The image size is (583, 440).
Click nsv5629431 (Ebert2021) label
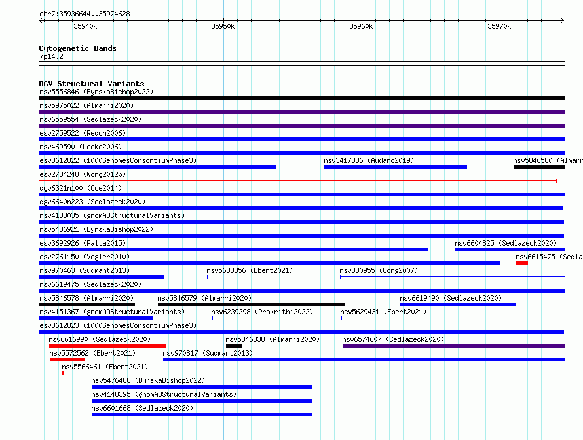(x=383, y=312)
